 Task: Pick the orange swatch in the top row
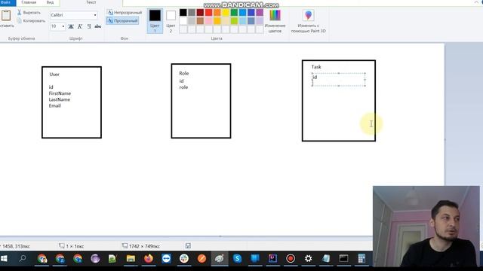coord(217,13)
